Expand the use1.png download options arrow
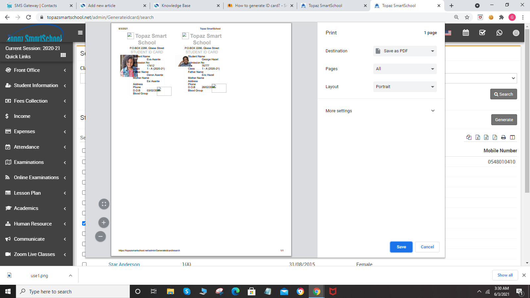The image size is (530, 298). tap(70, 275)
